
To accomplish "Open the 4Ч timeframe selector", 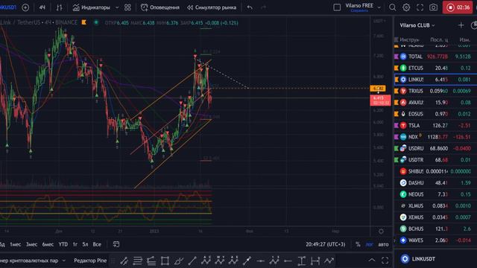I will [x=42, y=7].
